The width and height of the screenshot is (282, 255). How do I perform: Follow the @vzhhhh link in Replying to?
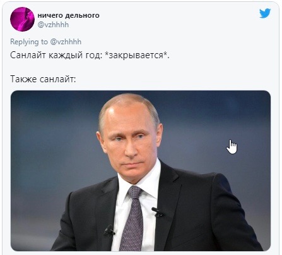(x=66, y=42)
